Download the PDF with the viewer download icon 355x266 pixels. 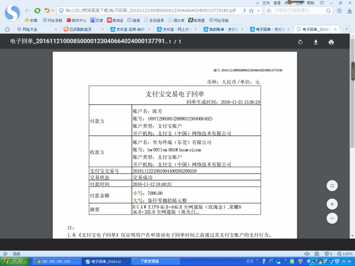pyautogui.click(x=316, y=42)
